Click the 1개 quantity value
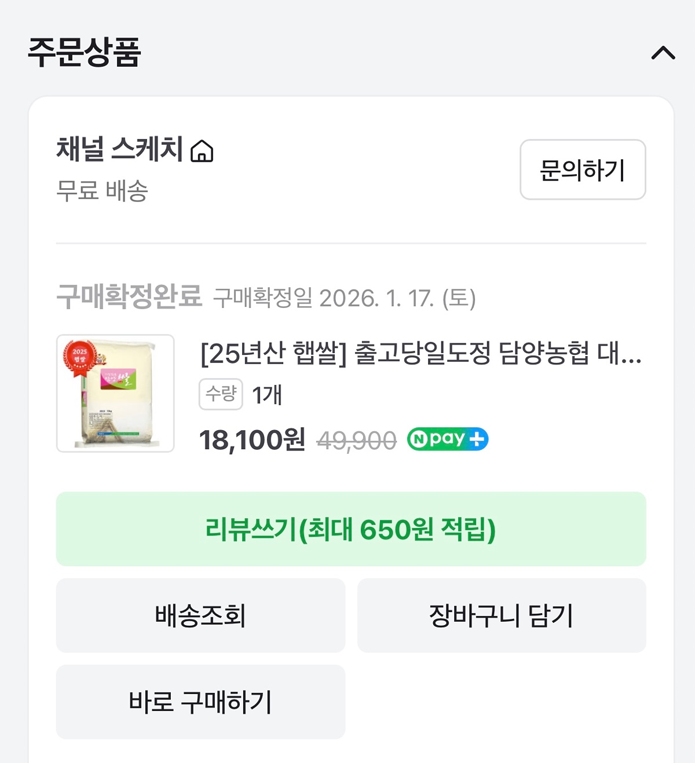 pyautogui.click(x=267, y=395)
